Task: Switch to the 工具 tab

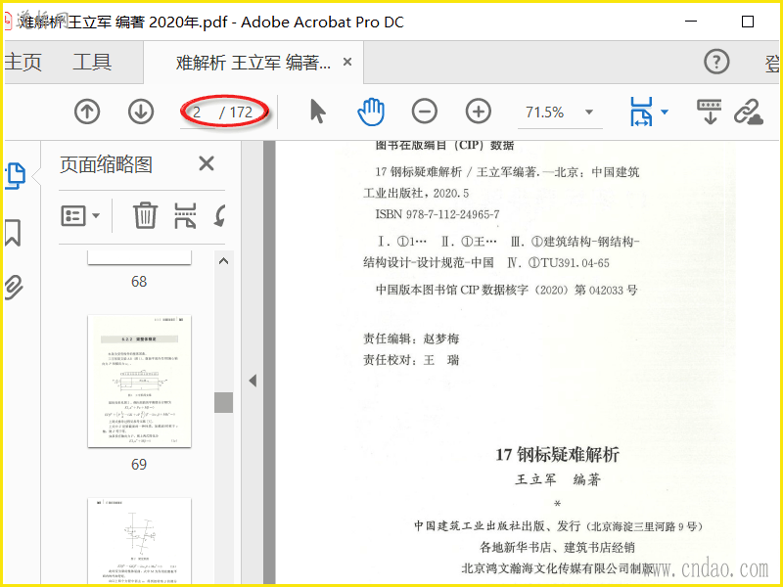Action: coord(92,63)
